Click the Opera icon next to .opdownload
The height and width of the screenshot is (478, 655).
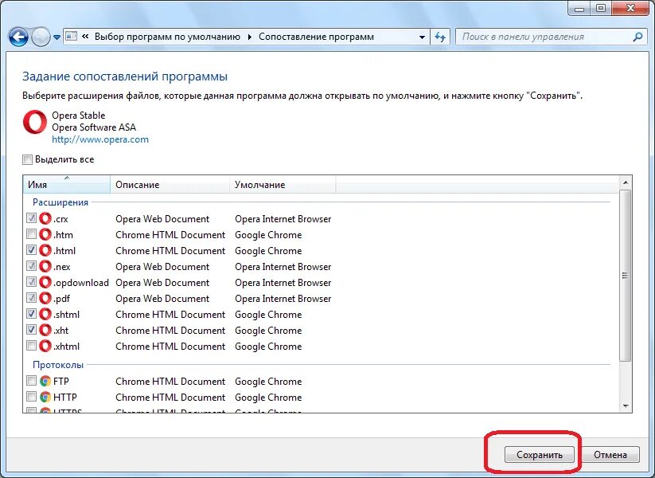(45, 282)
